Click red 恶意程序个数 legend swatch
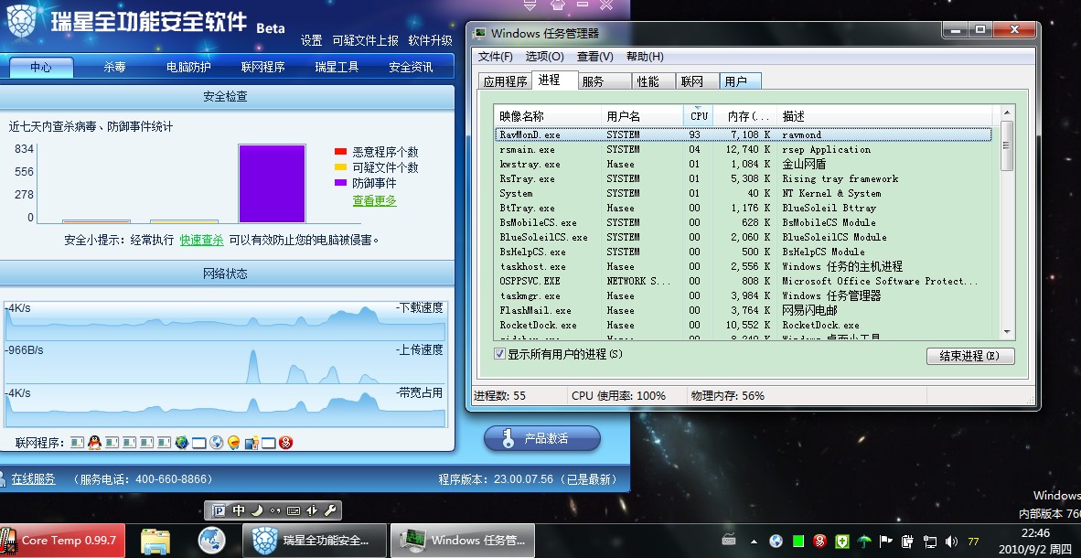This screenshot has width=1081, height=558. (x=340, y=152)
